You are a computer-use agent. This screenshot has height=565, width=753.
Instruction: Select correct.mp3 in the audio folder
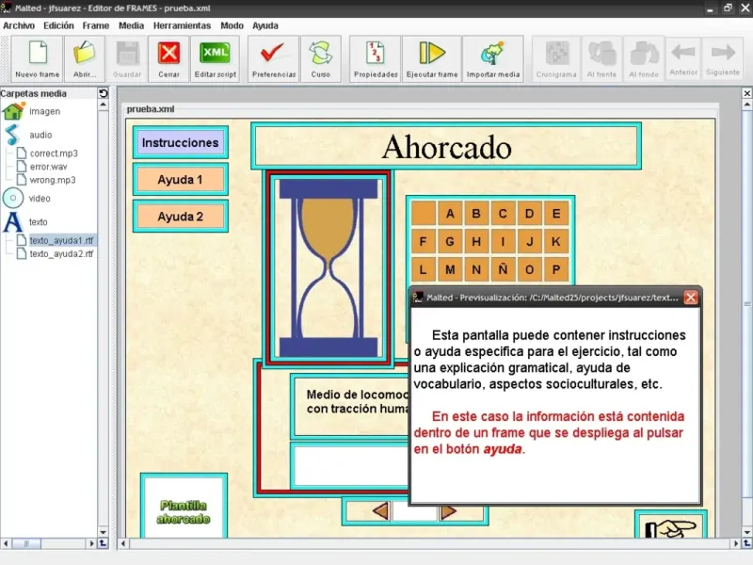(x=48, y=153)
